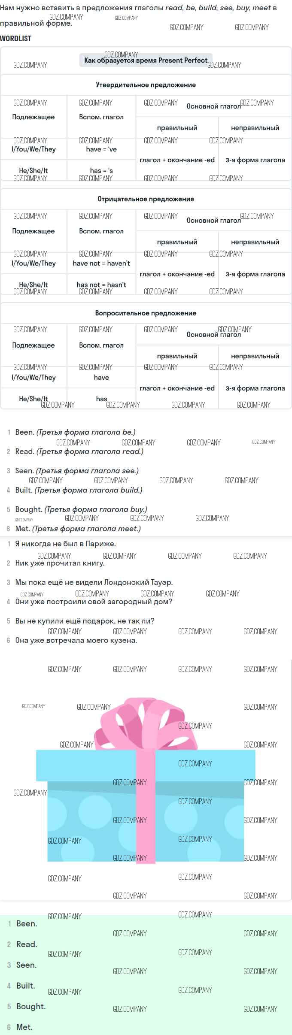Click '3-я форма глагола' in affirmative table
This screenshot has height=1035, width=292.
pyautogui.click(x=255, y=160)
